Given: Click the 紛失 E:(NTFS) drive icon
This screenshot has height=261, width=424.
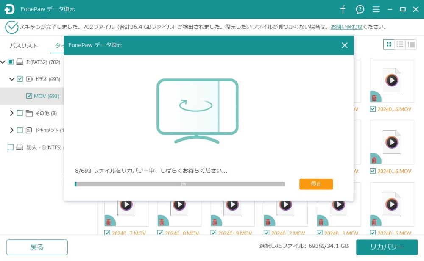Looking at the screenshot, I should pos(20,147).
